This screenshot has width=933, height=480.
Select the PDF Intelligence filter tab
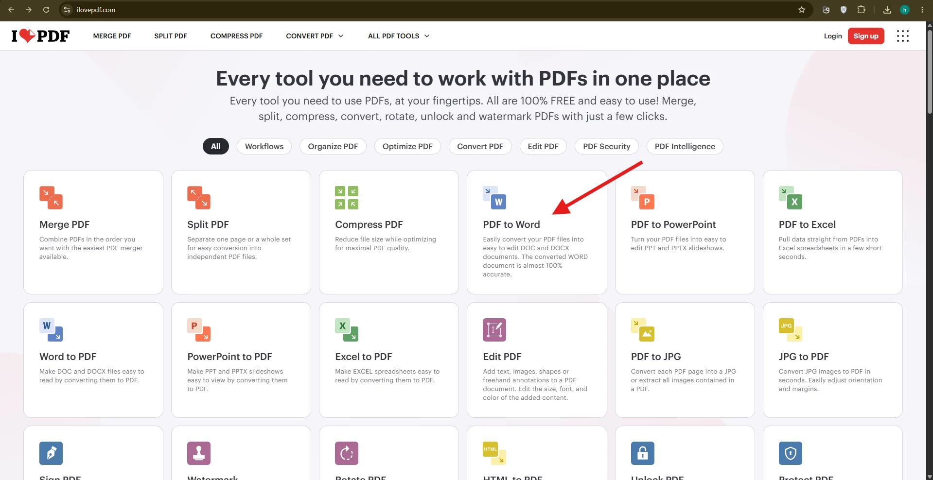(685, 146)
